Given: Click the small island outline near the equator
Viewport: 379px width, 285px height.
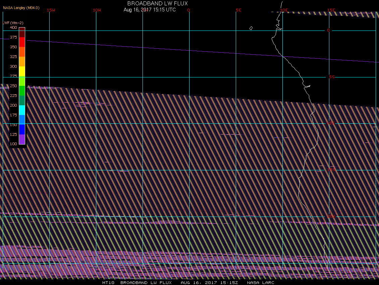Looking at the screenshot, I should [251, 28].
